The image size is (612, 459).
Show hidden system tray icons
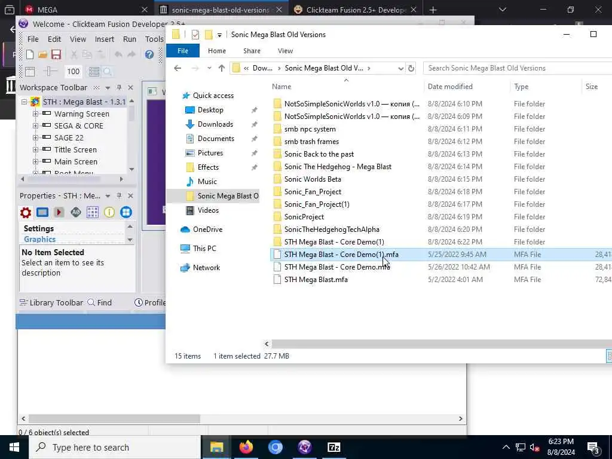pyautogui.click(x=506, y=447)
